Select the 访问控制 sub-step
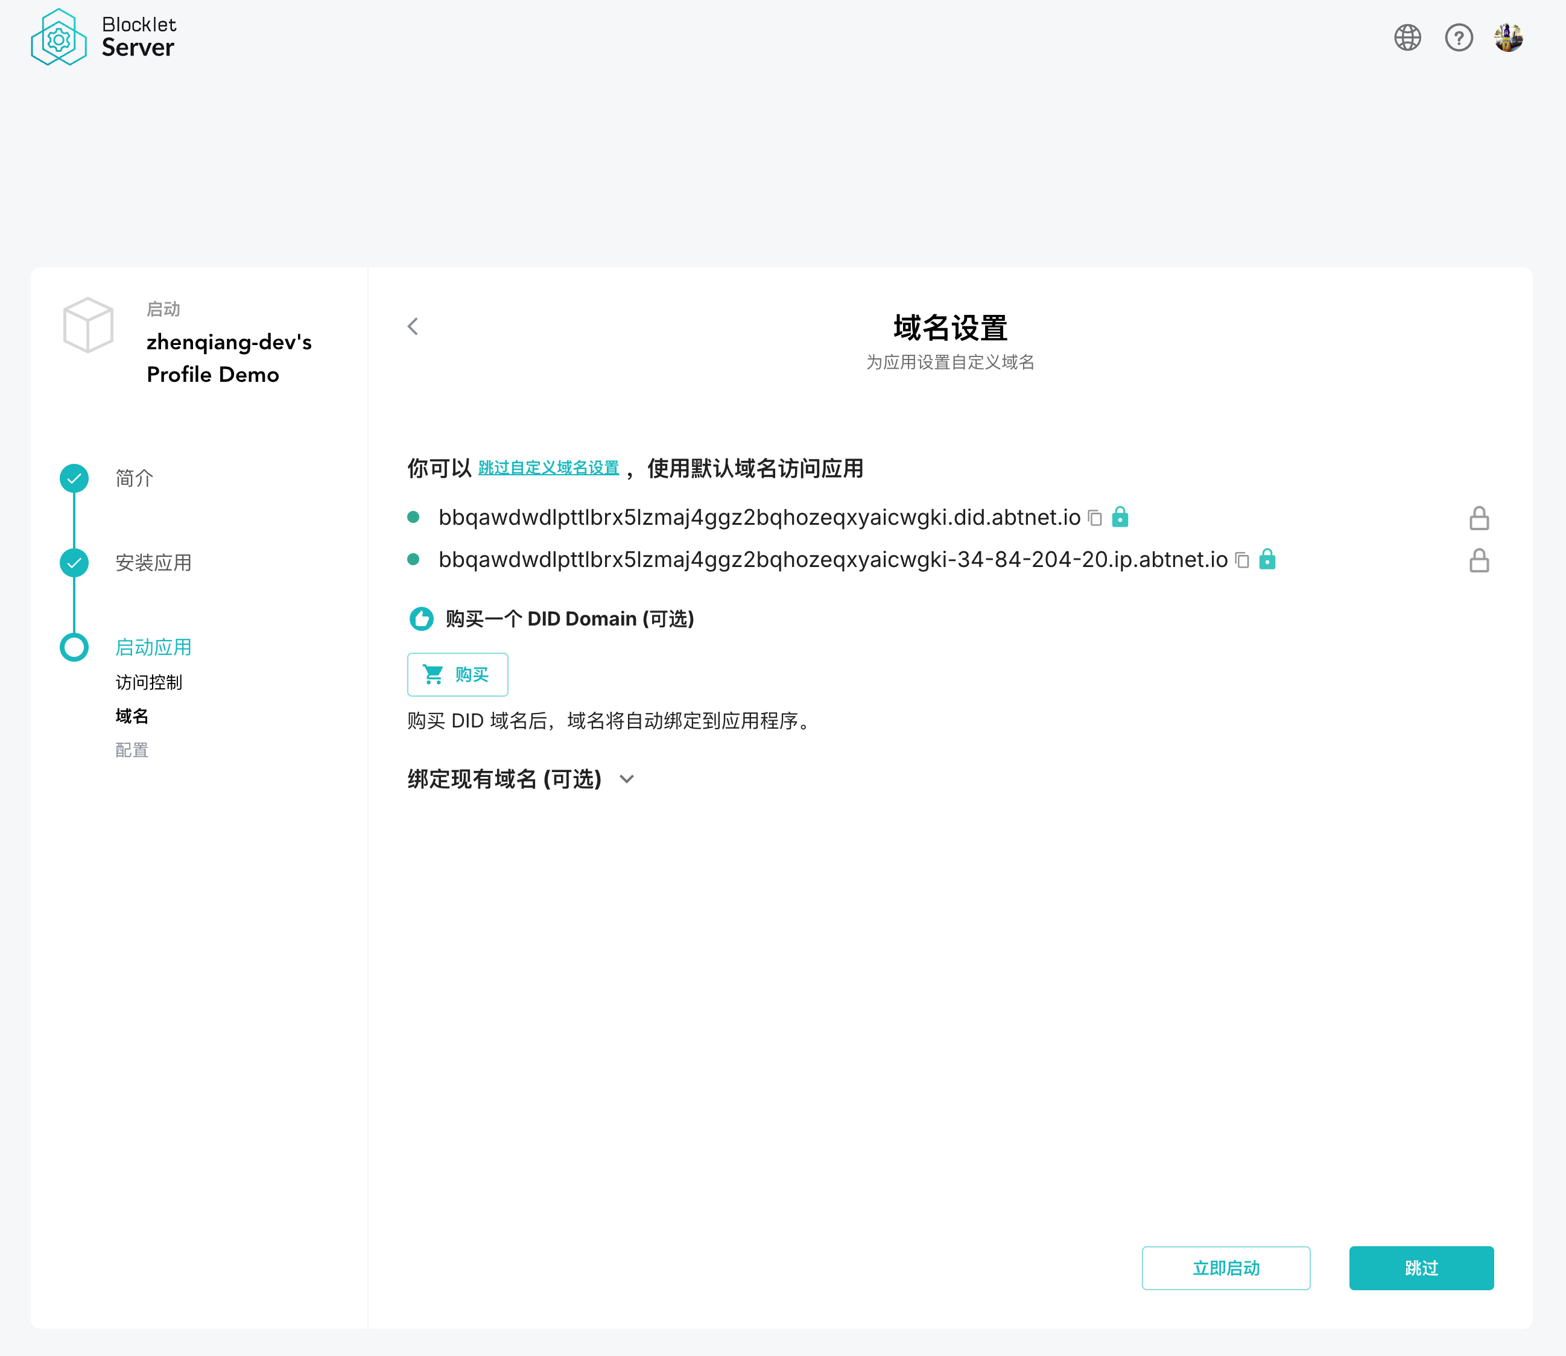 pyautogui.click(x=148, y=683)
